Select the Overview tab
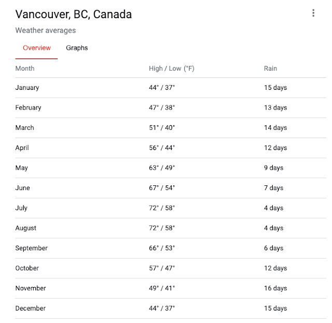 37,48
